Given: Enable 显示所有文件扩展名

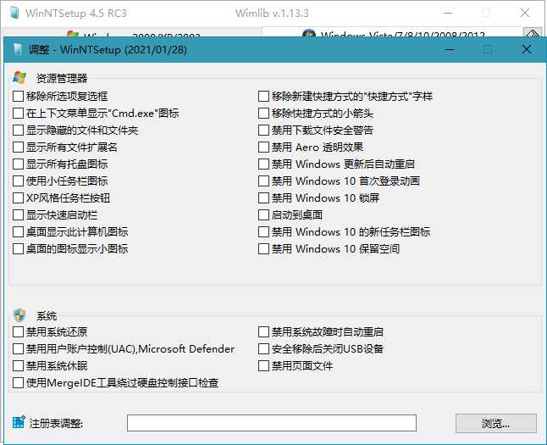Looking at the screenshot, I should point(18,147).
